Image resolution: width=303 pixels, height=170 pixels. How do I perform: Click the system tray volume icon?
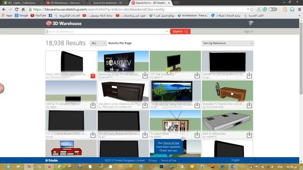(273, 167)
